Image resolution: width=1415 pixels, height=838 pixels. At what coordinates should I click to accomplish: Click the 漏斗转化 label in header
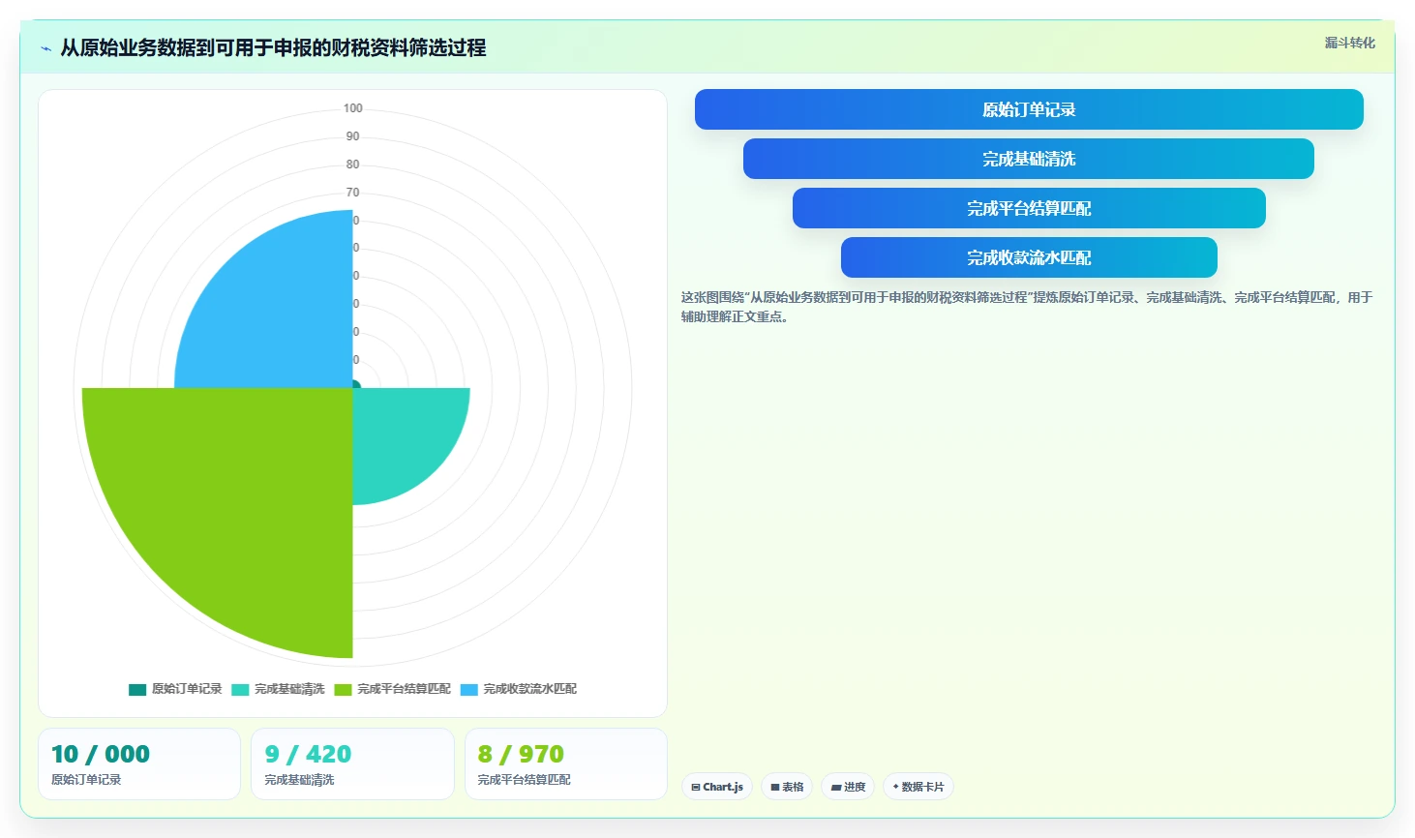tap(1349, 43)
